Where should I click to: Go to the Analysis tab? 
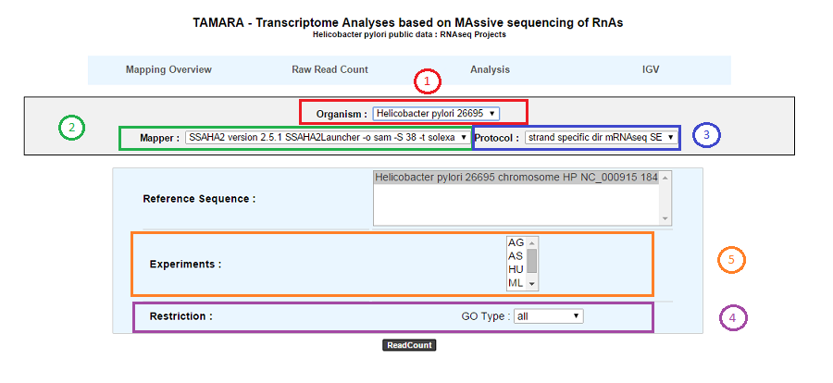point(490,69)
